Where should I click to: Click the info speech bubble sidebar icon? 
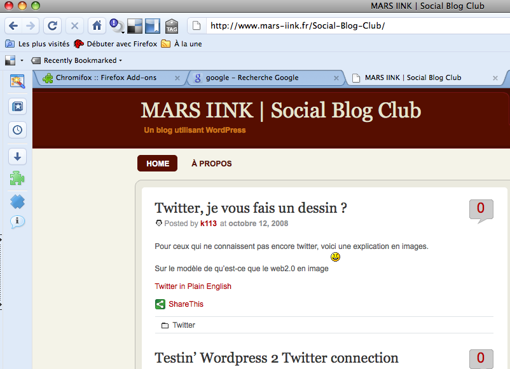pos(17,222)
